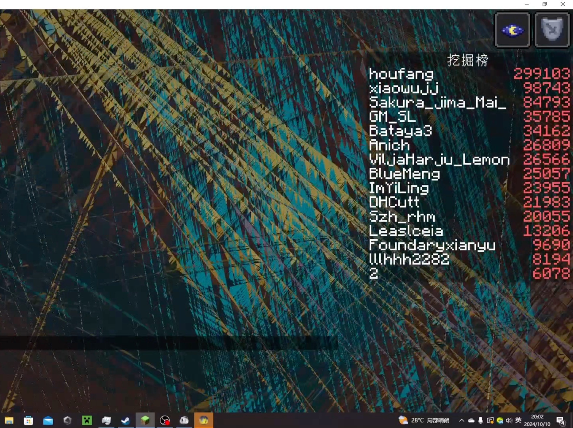Click the player named 2
This screenshot has height=428, width=573.
click(373, 274)
